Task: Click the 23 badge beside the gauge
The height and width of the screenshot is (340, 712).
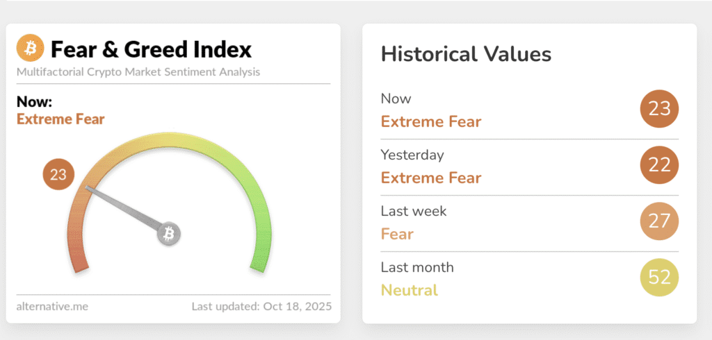Action: pos(58,174)
